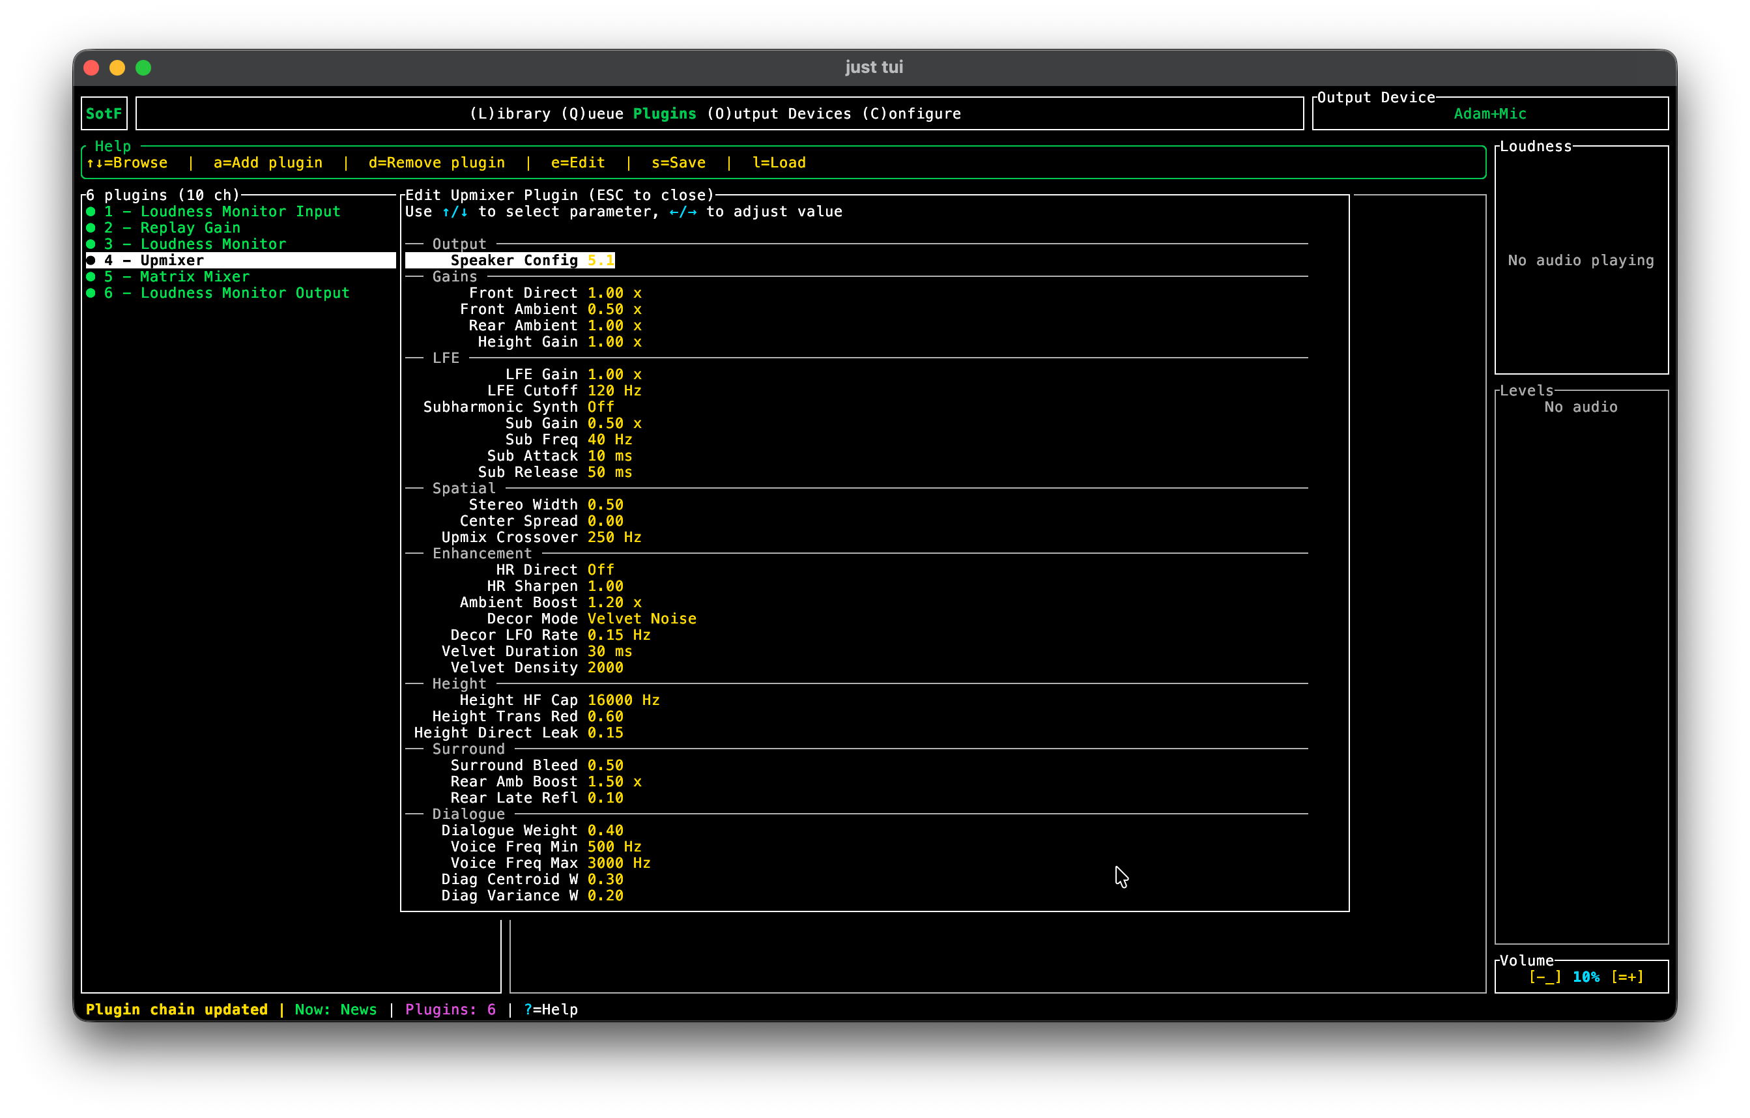
Task: Select plugin 4 – Upmixer
Action: [240, 260]
